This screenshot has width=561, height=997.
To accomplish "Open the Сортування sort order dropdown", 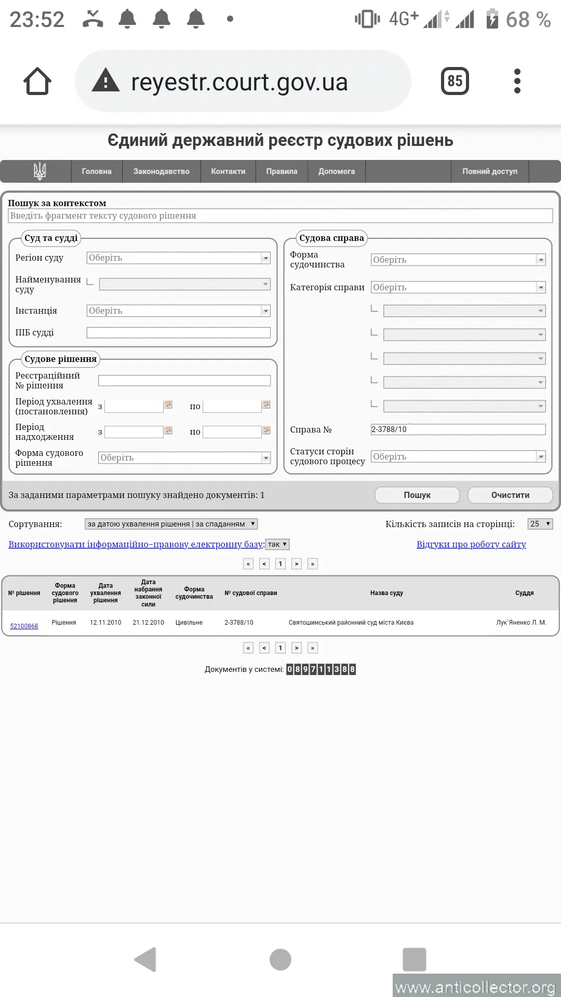I will 171,524.
